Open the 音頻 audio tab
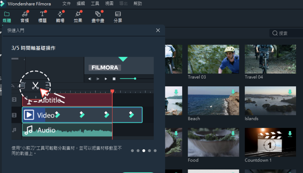Image resolution: width=303 pixels, height=173 pixels. 25,17
